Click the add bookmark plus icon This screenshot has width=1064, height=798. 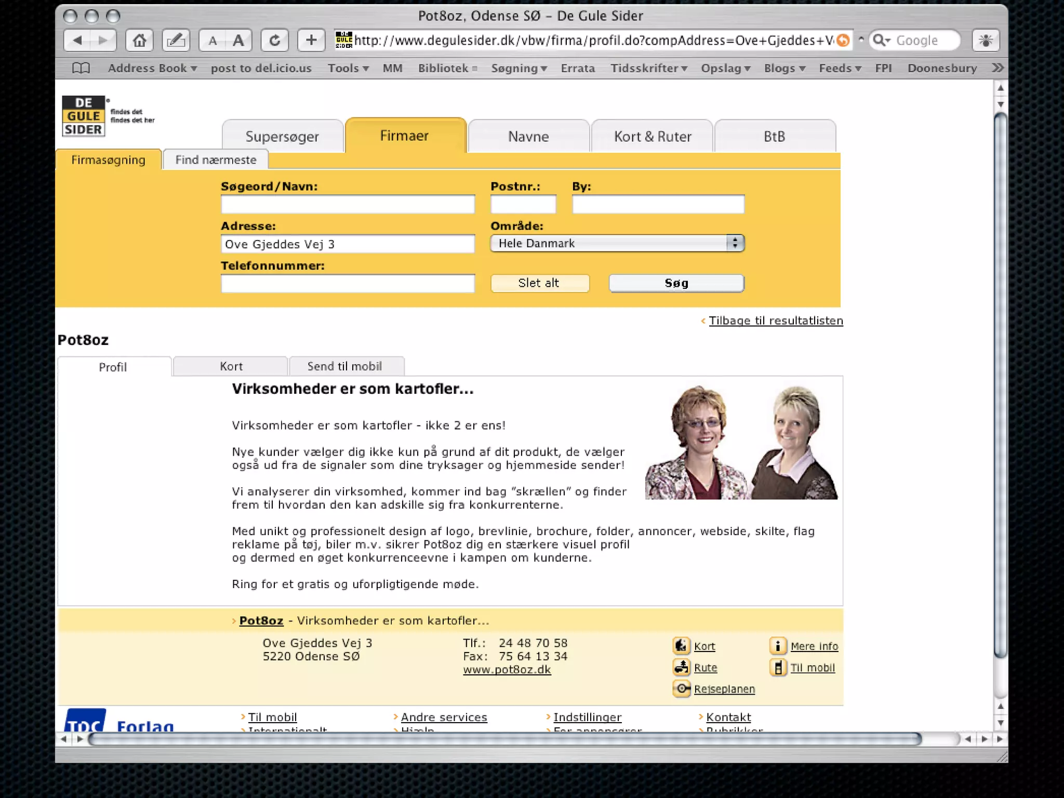tap(311, 41)
